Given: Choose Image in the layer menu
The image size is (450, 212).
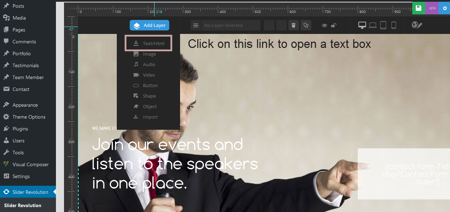Looking at the screenshot, I should pyautogui.click(x=149, y=54).
